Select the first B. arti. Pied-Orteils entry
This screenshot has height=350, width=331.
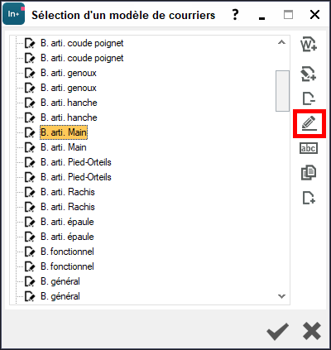pos(76,162)
